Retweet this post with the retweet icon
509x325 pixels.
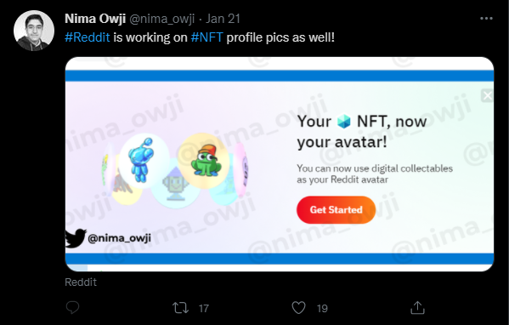click(x=180, y=308)
